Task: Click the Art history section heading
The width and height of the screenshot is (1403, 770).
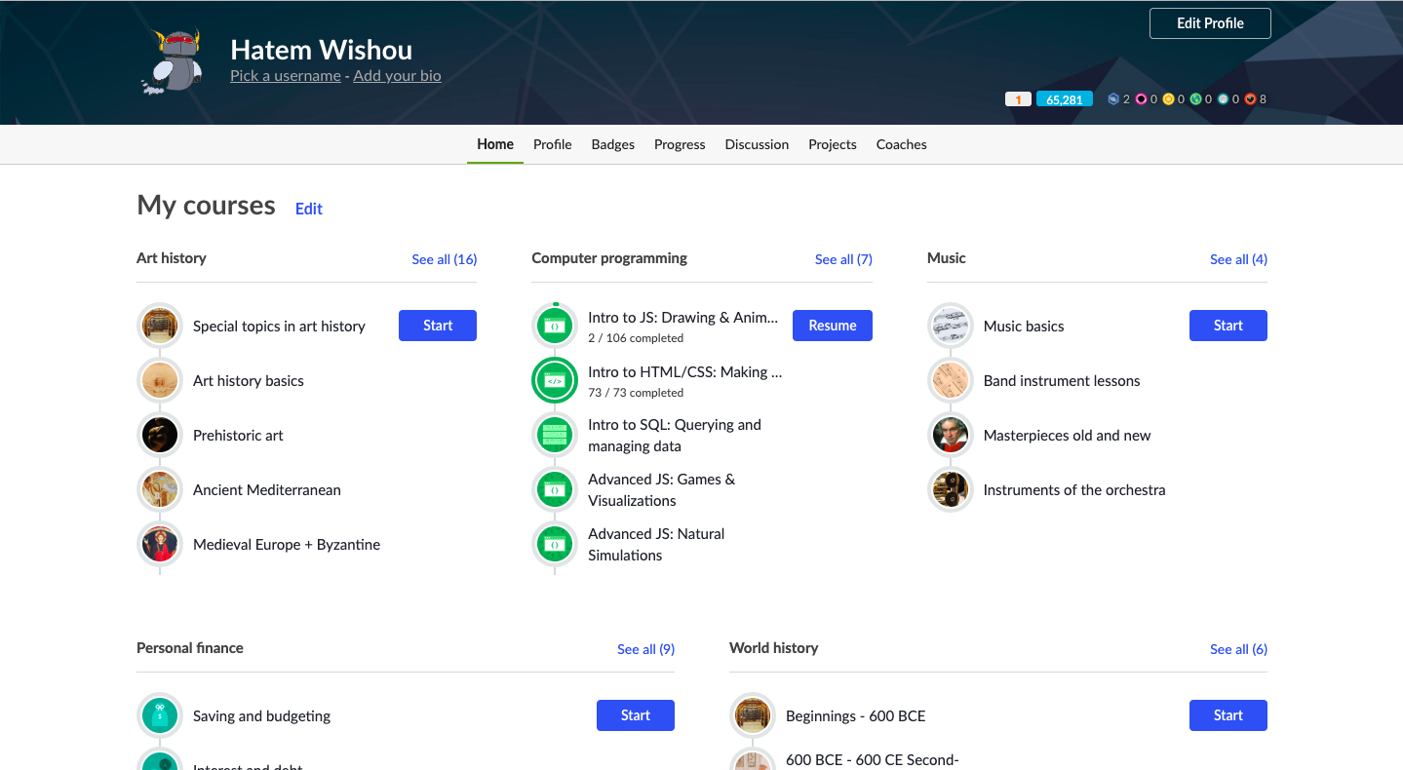Action: pyautogui.click(x=172, y=258)
